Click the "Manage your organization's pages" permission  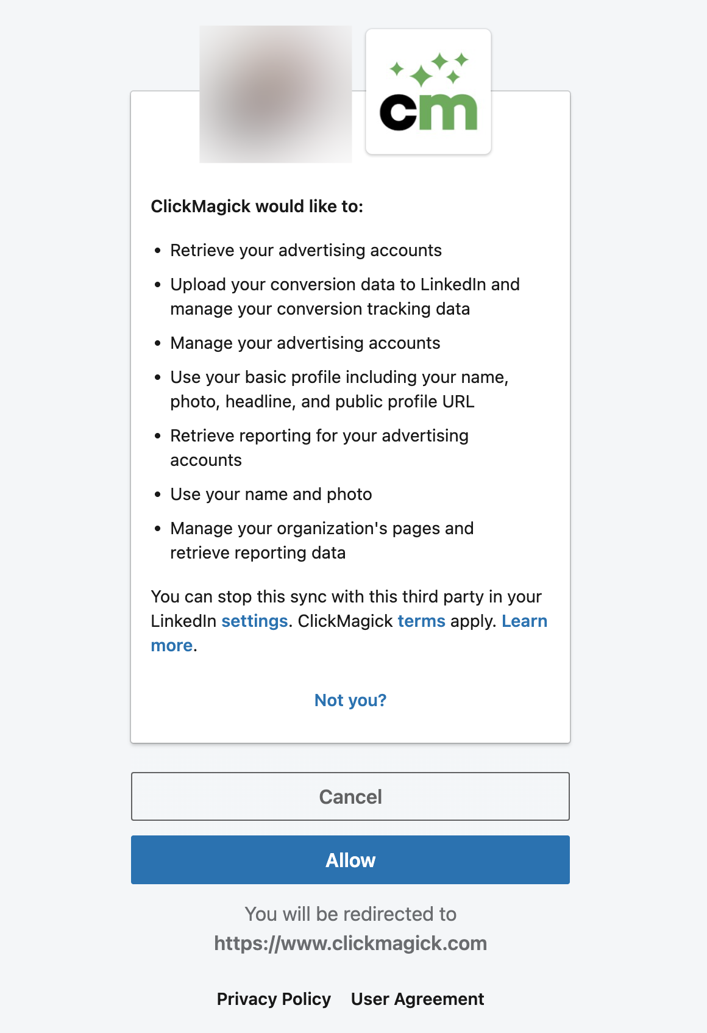pyautogui.click(x=321, y=540)
